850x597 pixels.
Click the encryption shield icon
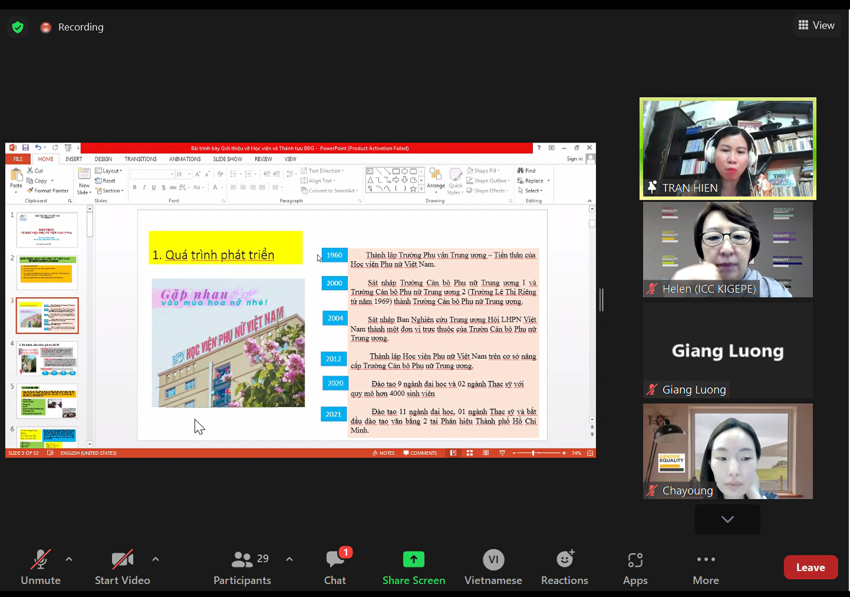pos(18,27)
